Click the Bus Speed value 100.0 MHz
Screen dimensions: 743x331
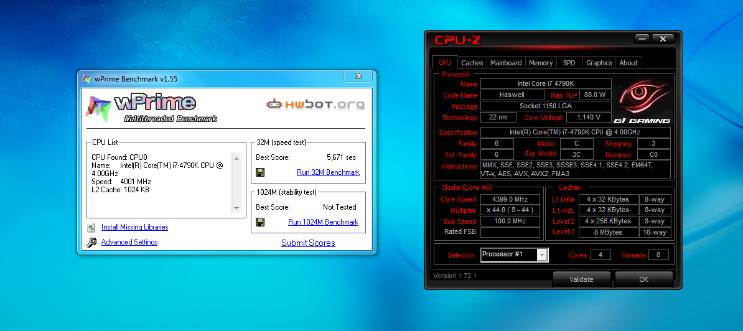point(510,221)
